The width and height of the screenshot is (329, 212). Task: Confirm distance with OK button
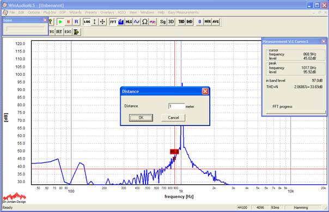click(x=141, y=118)
